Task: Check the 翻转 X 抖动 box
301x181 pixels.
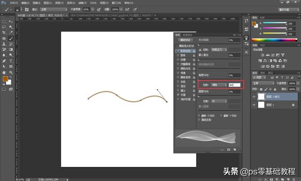Action: pos(199,115)
